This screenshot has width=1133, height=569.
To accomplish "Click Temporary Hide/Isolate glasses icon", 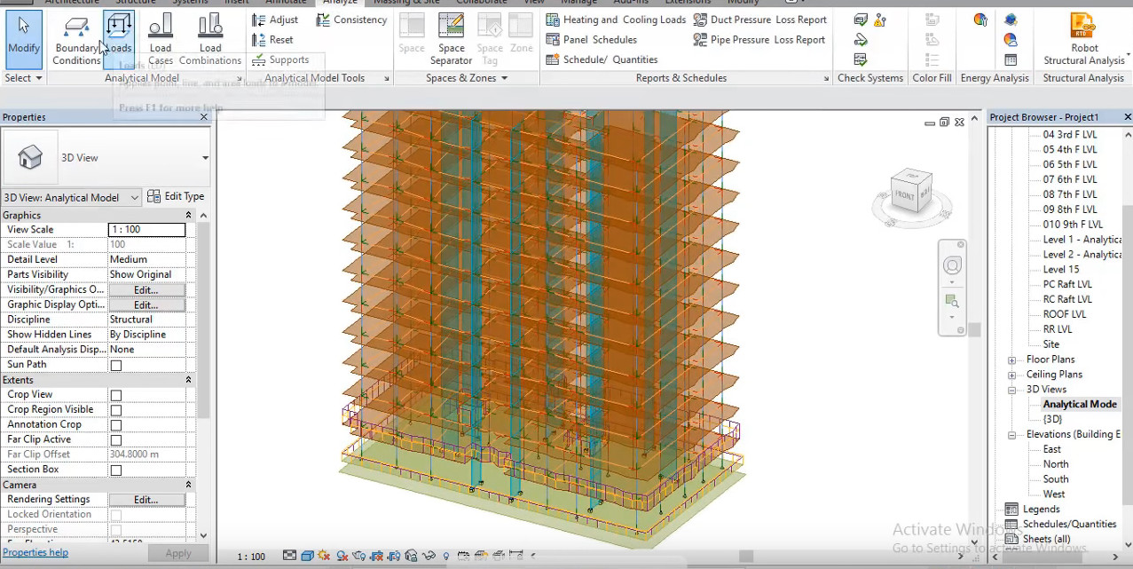I will pyautogui.click(x=429, y=556).
